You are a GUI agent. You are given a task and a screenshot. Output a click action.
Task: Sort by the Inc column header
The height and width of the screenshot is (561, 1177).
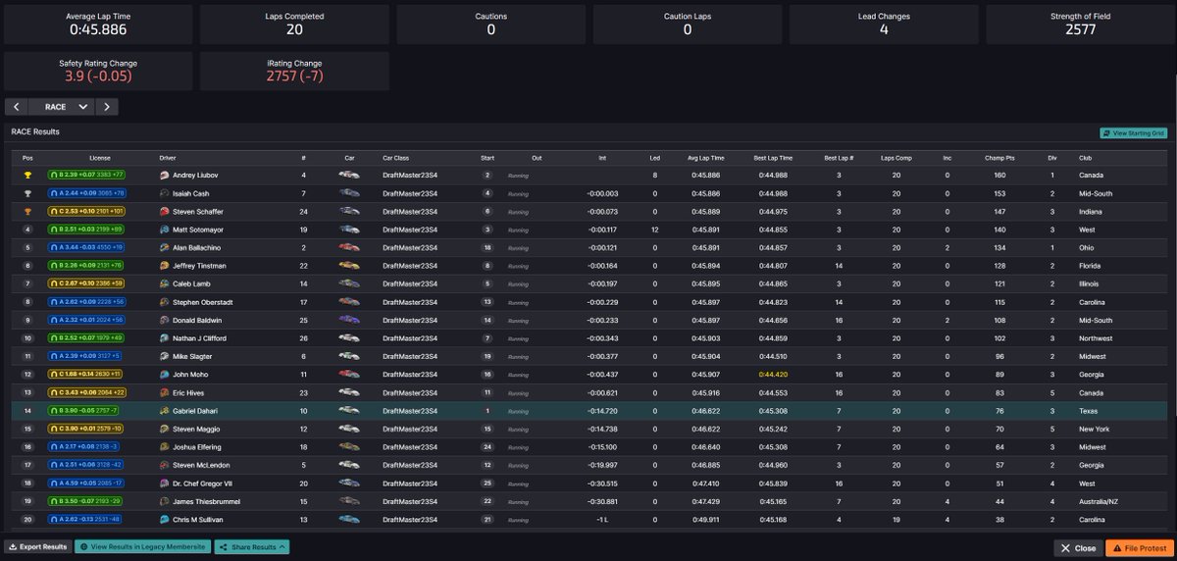[947, 157]
